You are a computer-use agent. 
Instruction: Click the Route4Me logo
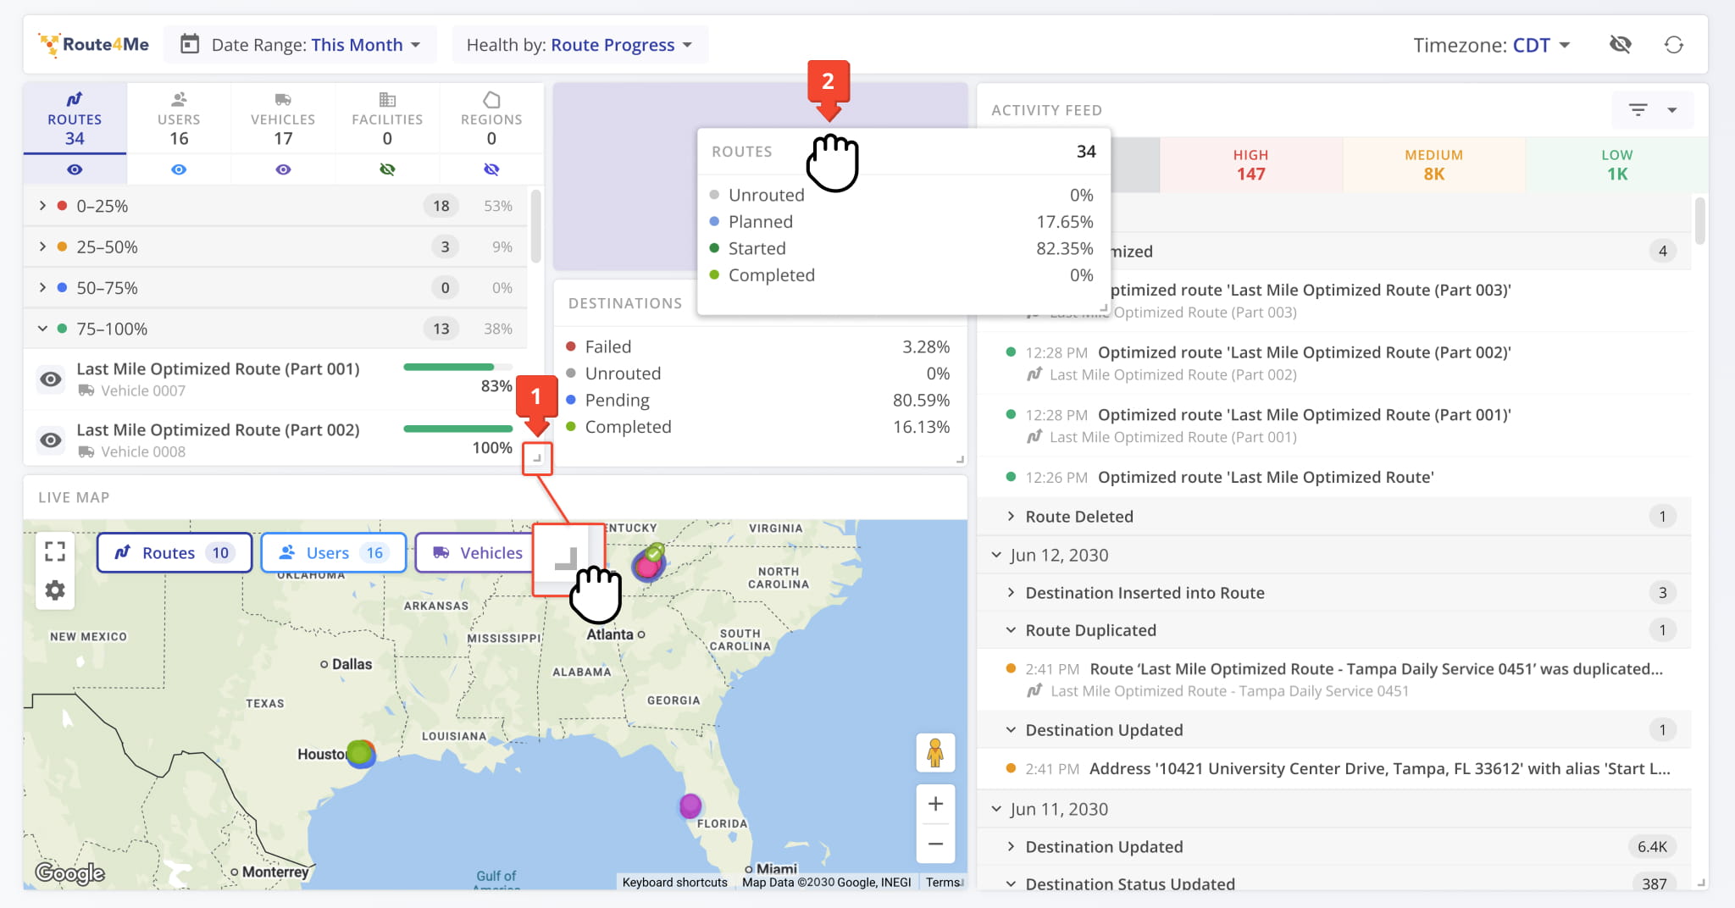pos(93,44)
